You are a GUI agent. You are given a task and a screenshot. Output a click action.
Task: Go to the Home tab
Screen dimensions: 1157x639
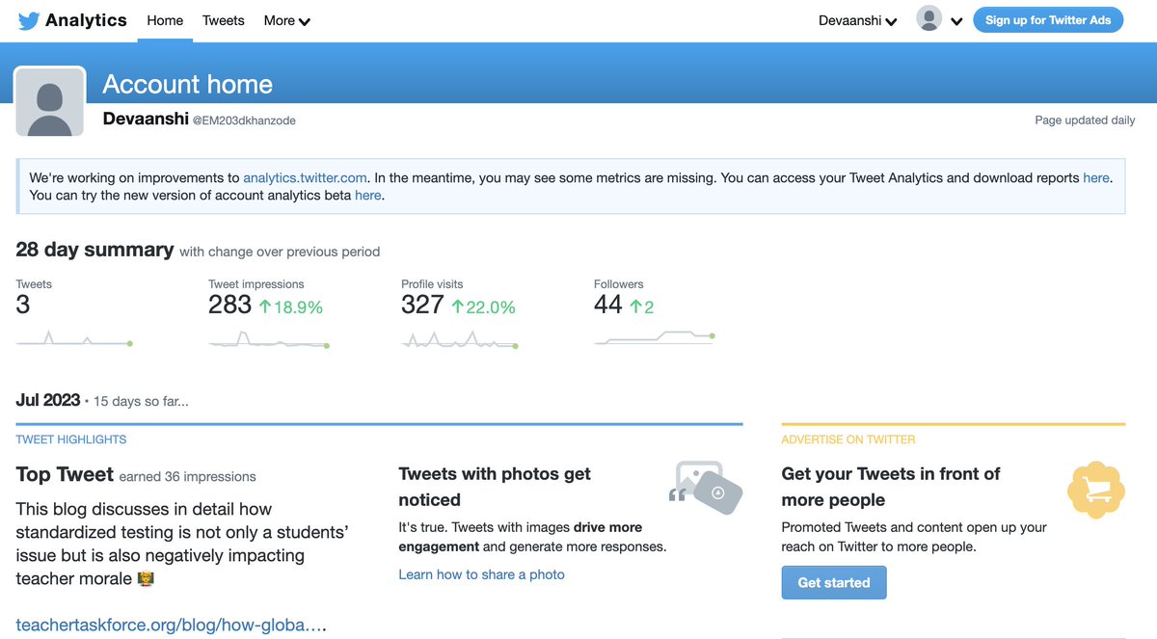tap(165, 20)
